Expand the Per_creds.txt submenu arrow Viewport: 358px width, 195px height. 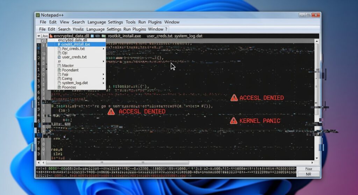coord(103,49)
